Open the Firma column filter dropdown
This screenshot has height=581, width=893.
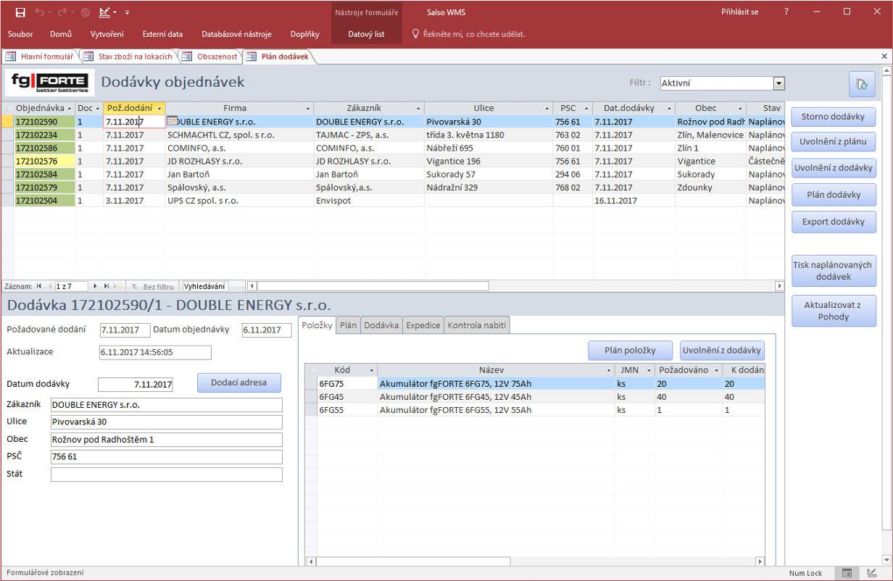click(x=307, y=108)
